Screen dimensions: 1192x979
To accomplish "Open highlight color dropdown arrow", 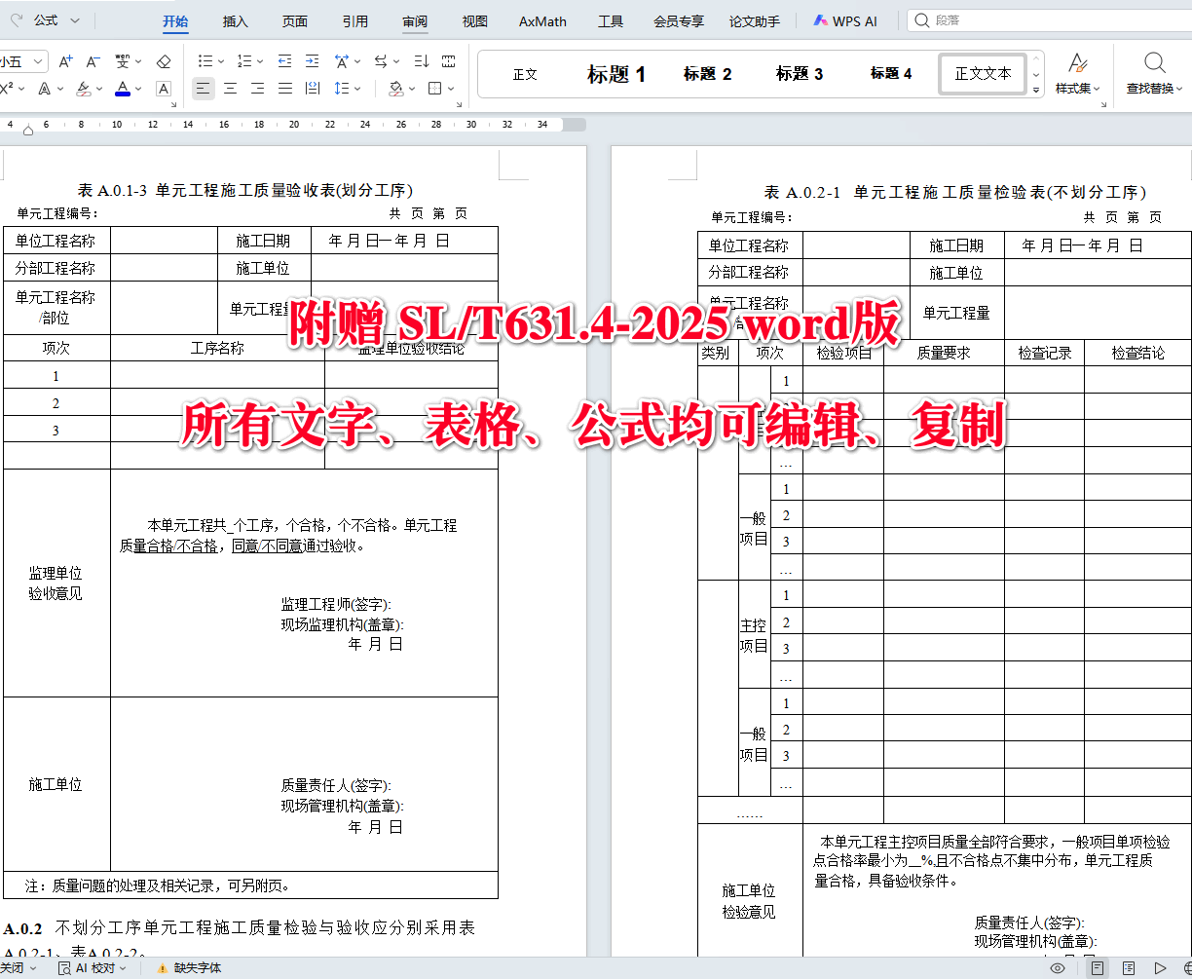I will (x=98, y=89).
